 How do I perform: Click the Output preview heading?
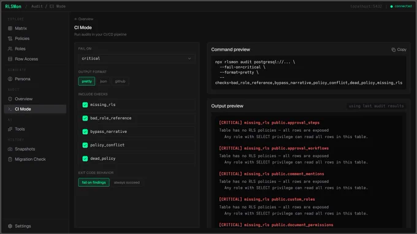click(227, 106)
